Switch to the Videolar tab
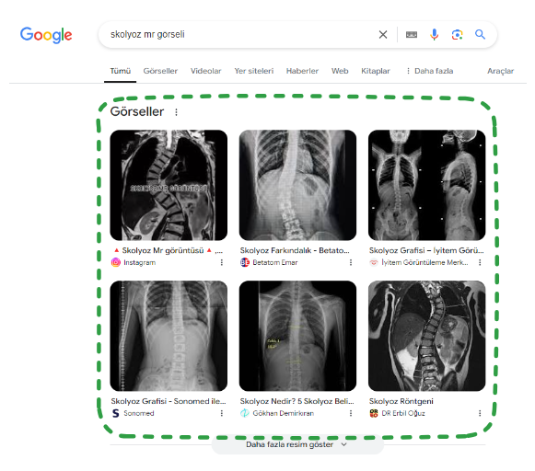The height and width of the screenshot is (471, 535). (205, 71)
